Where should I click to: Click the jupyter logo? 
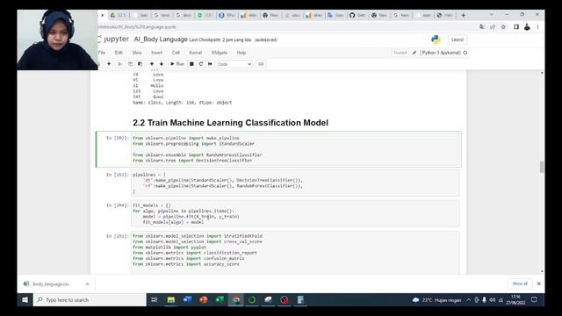[x=113, y=39]
